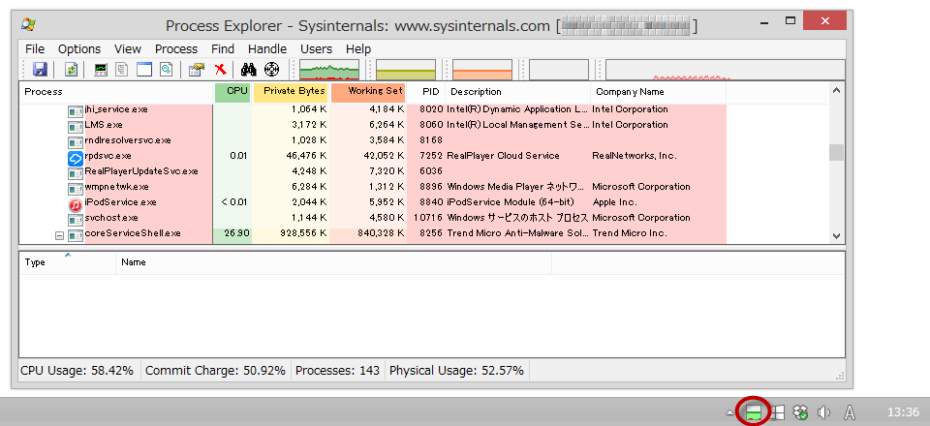Open the Handle menu
Image resolution: width=930 pixels, height=426 pixels.
[267, 49]
